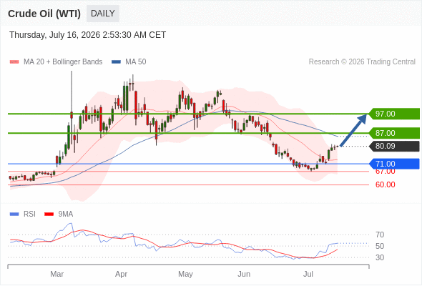The image size is (422, 286).
Task: Select the 71.00 pivot price tag
Action: (x=393, y=164)
